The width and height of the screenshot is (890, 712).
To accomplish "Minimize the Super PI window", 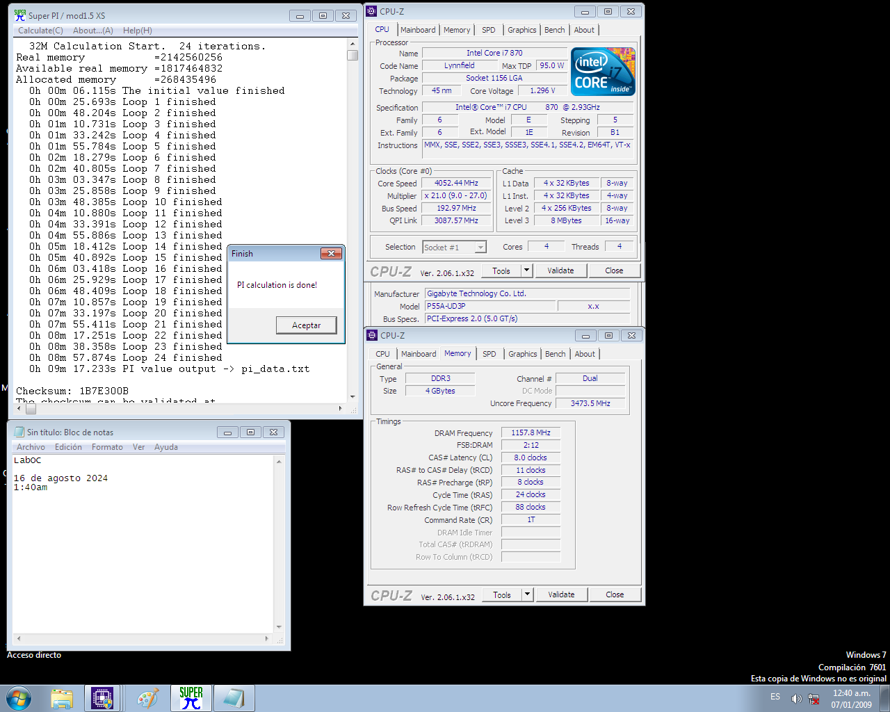I will [300, 15].
